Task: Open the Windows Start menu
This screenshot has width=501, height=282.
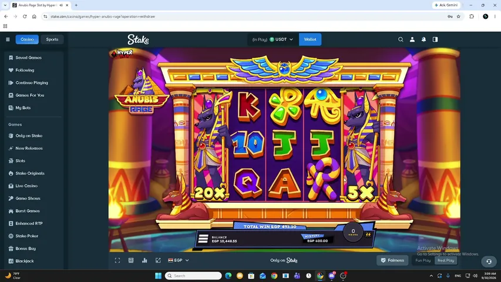Action: click(x=158, y=276)
